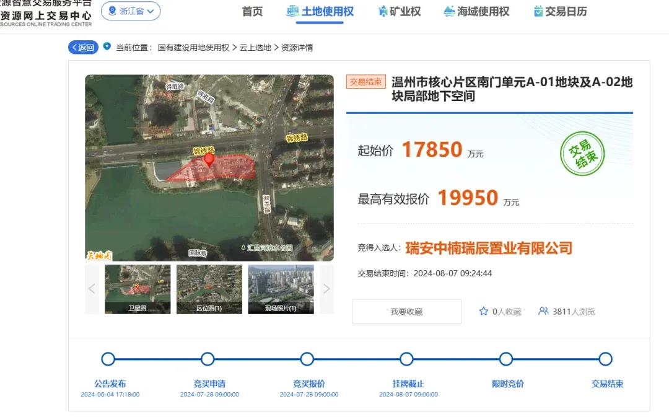Click the calendar icon on 交易日历

(538, 11)
